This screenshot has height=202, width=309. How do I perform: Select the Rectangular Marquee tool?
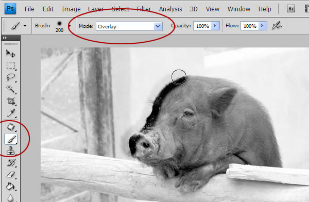tap(11, 65)
